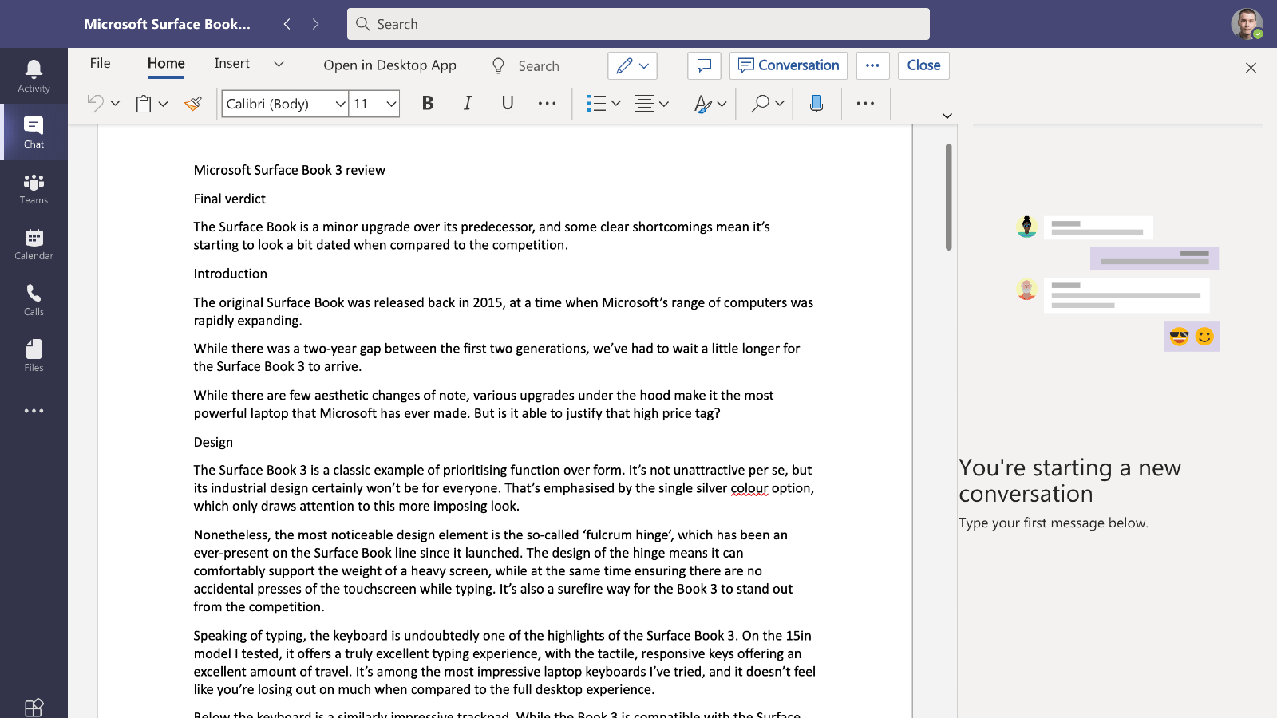The height and width of the screenshot is (718, 1277).
Task: Expand the Styles dropdown arrow
Action: click(722, 103)
